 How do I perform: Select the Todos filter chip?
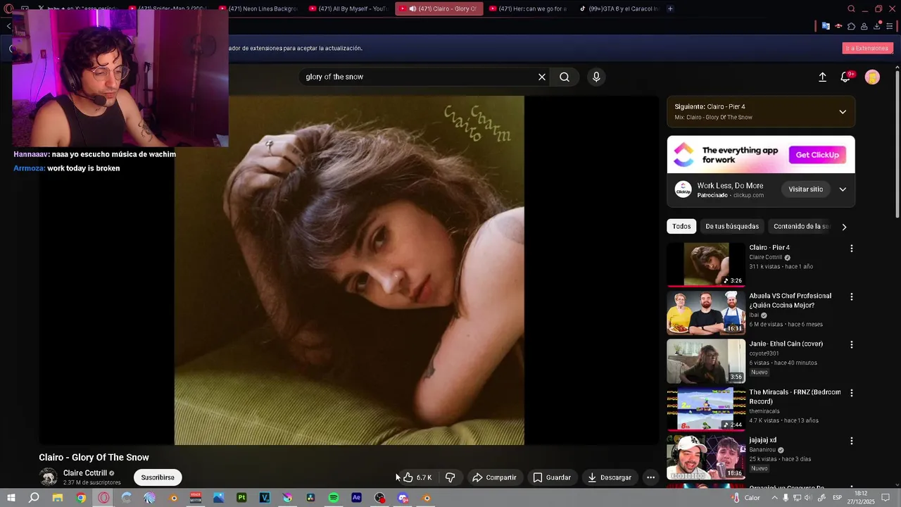(681, 227)
